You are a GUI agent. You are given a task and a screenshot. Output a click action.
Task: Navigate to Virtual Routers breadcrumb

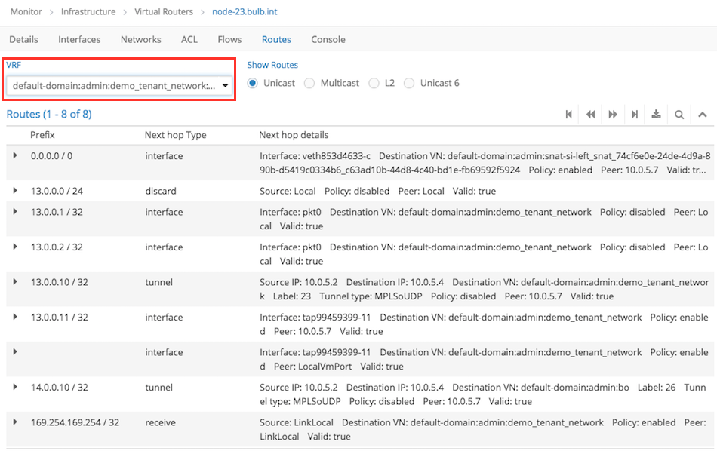[x=164, y=11]
